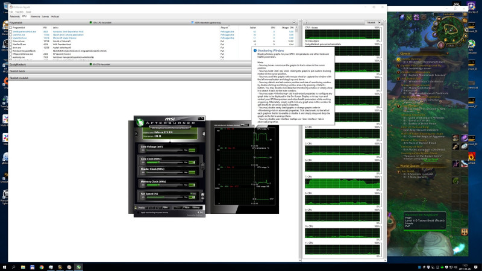Check the SearchUI.exe process checkbox
This screenshot has height=271, width=482.
pyautogui.click(x=11, y=35)
